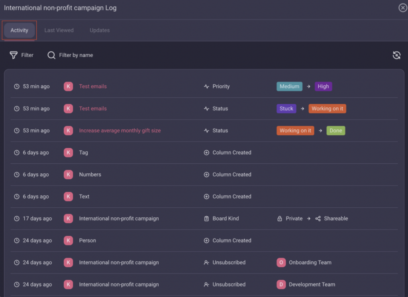Click the lock icon beside Private
This screenshot has width=408, height=297.
[x=280, y=218]
